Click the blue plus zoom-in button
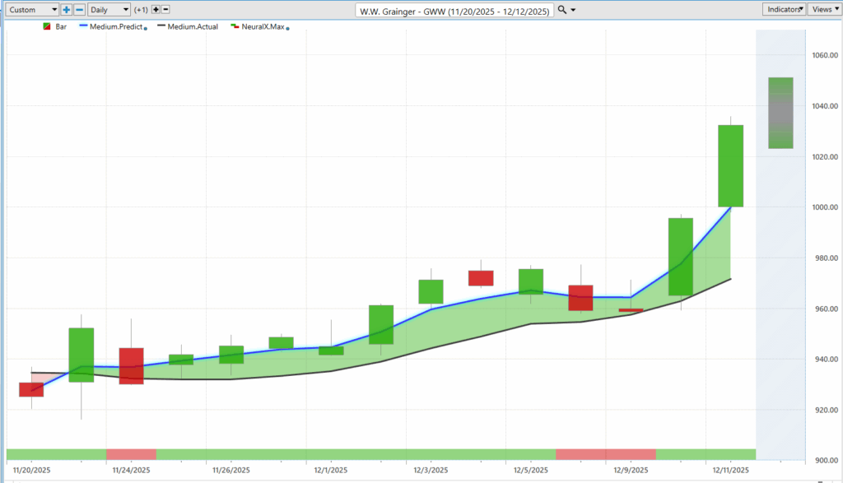Screen dimensions: 843x483 click(x=67, y=9)
